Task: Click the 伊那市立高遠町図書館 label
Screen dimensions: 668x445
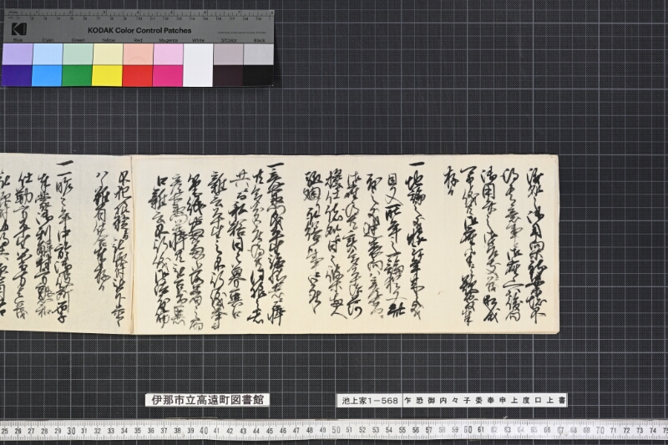Action: [208, 399]
